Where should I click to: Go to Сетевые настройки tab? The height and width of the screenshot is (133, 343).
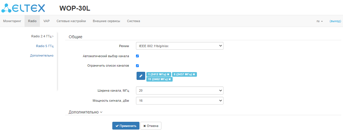click(x=71, y=21)
